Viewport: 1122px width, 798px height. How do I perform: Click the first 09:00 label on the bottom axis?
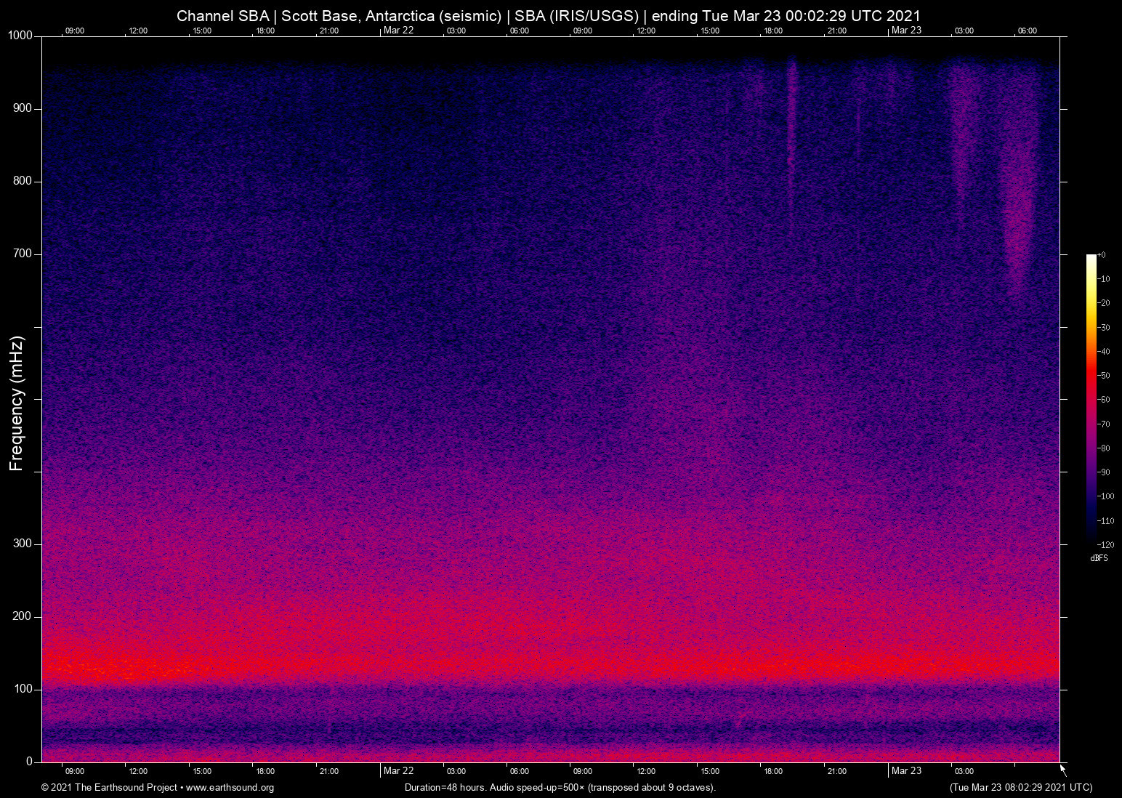coord(75,771)
